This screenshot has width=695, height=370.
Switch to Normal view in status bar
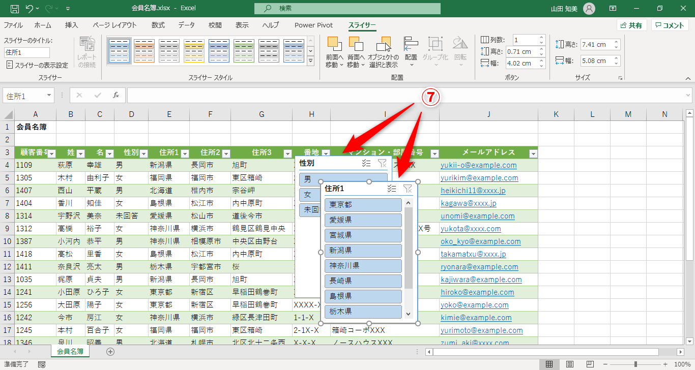(549, 364)
